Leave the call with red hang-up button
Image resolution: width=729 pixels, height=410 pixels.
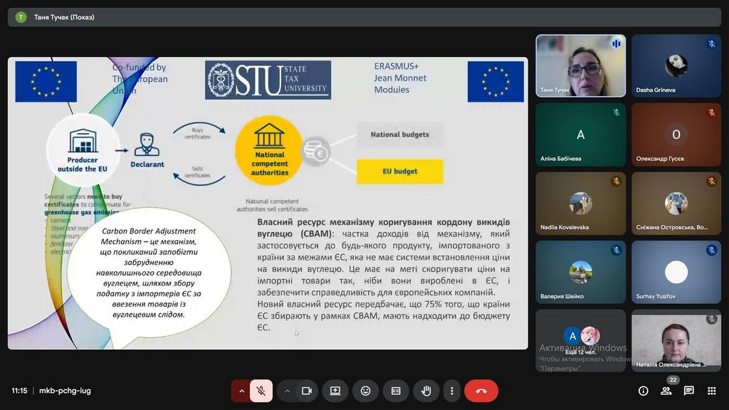481,391
